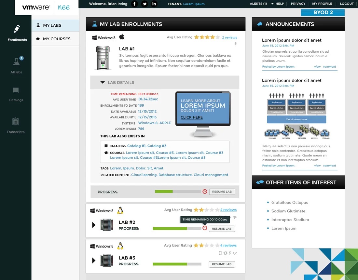This screenshot has width=358, height=280.
Task: Open ALERTS (1) in top bar
Action: pyautogui.click(x=258, y=4)
